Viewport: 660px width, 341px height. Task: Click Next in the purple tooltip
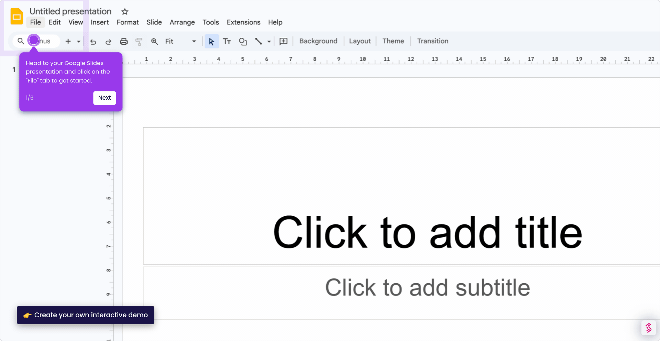[x=104, y=98]
